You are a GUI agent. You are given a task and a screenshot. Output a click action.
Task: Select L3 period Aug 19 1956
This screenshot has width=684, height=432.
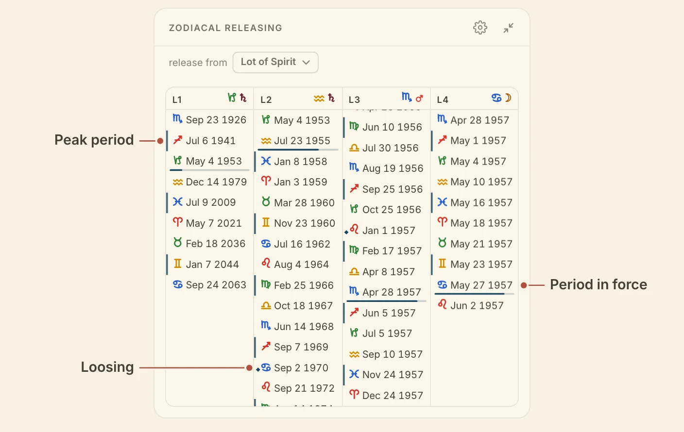(x=387, y=168)
